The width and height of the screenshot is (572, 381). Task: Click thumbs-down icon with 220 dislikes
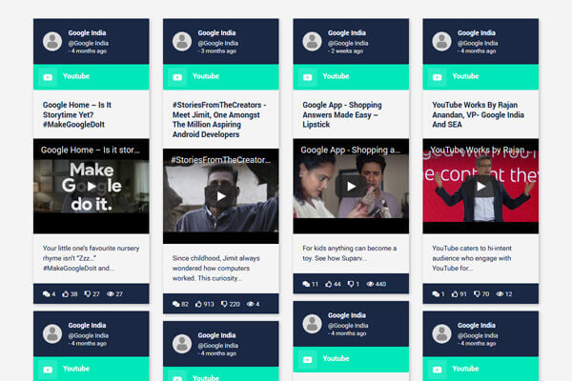pyautogui.click(x=224, y=304)
